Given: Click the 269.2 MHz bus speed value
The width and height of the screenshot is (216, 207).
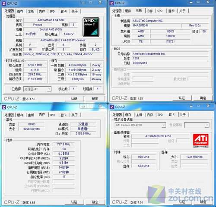Looking at the screenshot, I should [35, 74].
